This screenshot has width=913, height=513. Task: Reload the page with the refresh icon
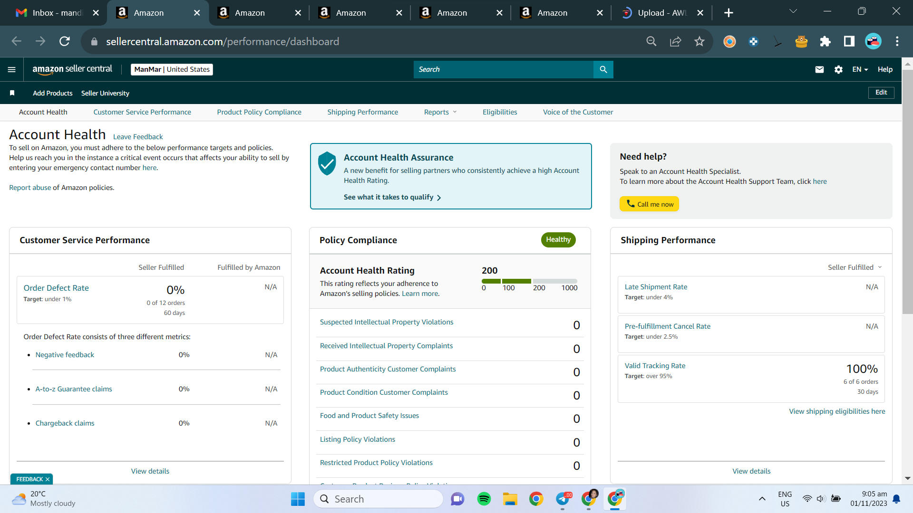(x=65, y=41)
